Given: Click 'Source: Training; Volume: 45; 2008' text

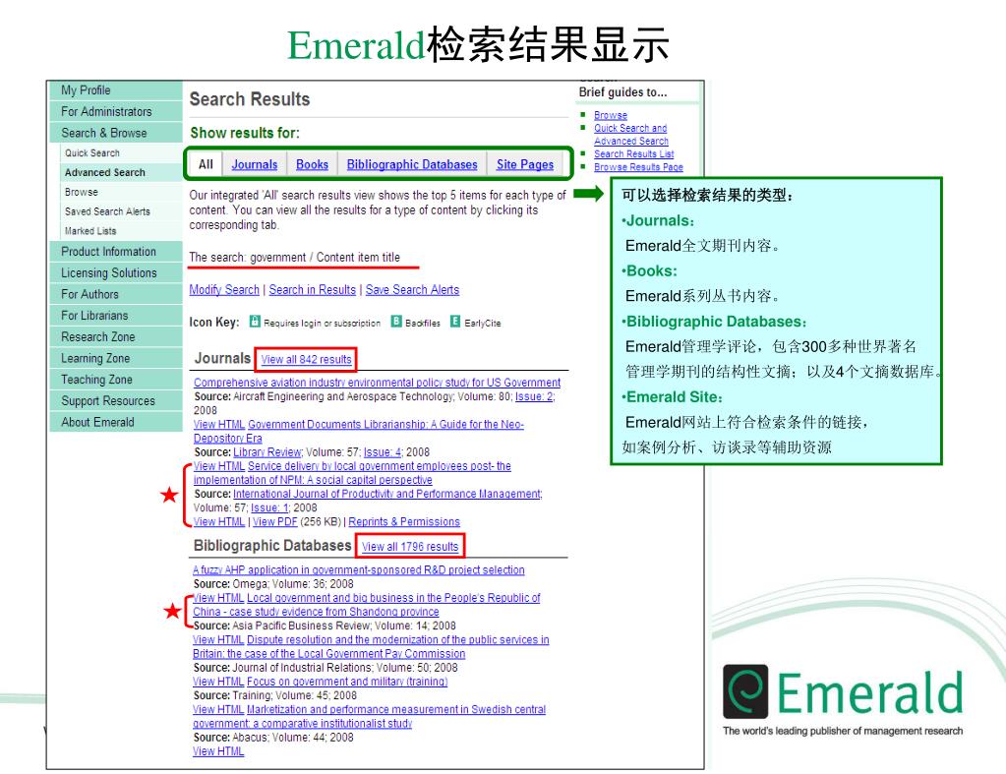Looking at the screenshot, I should pyautogui.click(x=274, y=695).
